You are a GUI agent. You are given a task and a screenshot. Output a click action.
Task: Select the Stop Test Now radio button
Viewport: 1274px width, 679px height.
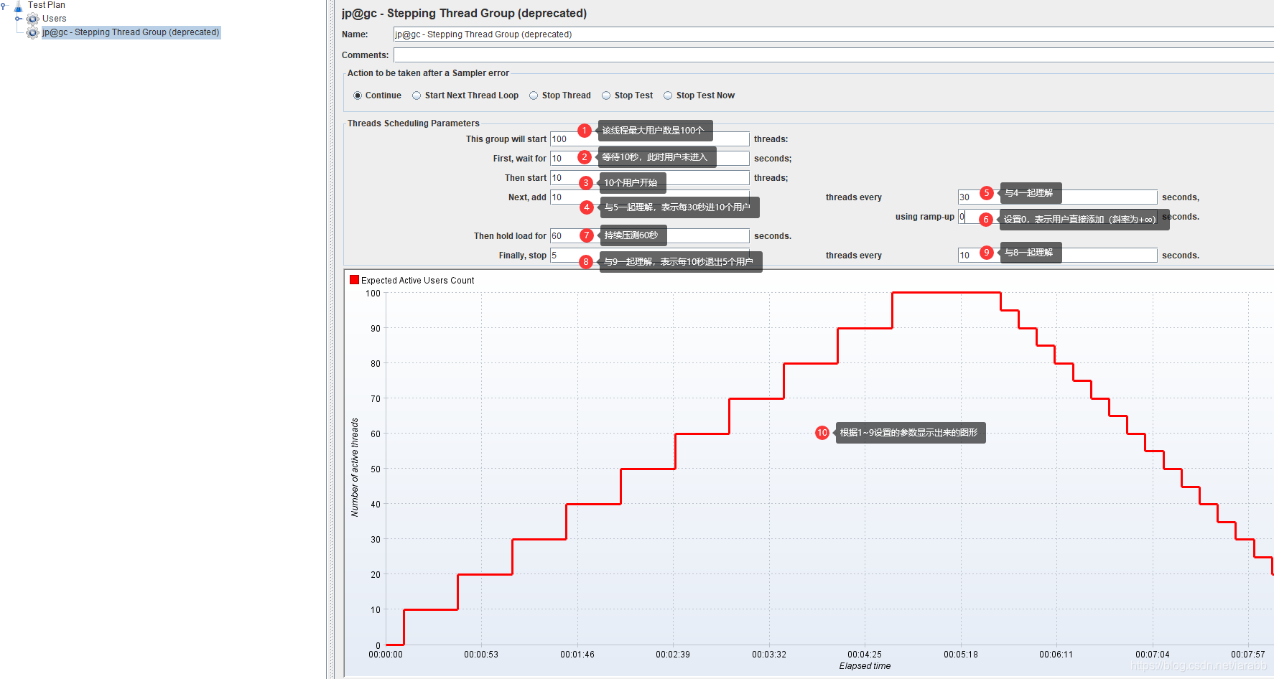[668, 95]
